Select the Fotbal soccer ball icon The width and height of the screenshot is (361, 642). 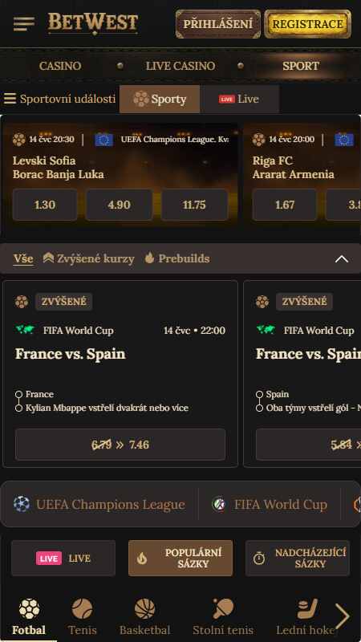[29, 609]
